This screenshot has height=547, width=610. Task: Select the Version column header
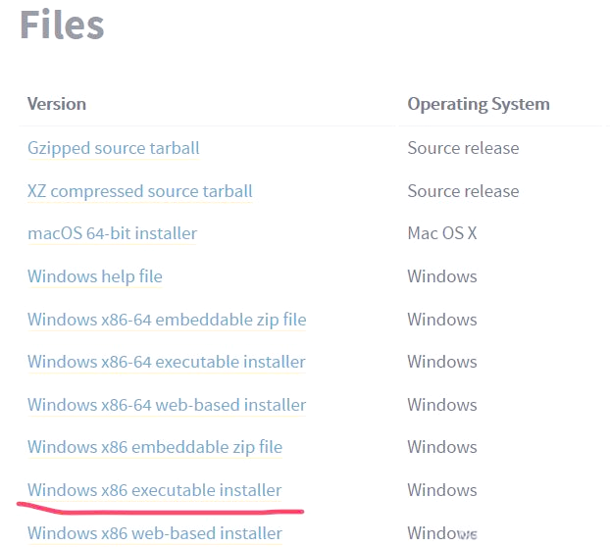[57, 104]
